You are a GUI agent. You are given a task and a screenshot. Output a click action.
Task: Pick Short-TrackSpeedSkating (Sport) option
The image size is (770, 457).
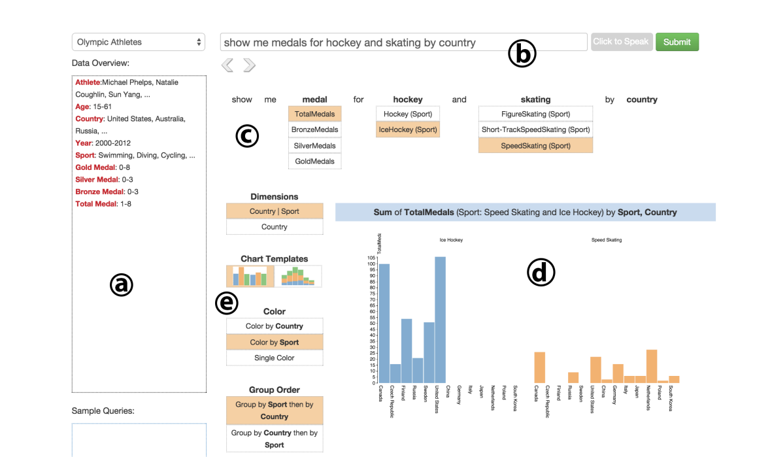pyautogui.click(x=535, y=129)
